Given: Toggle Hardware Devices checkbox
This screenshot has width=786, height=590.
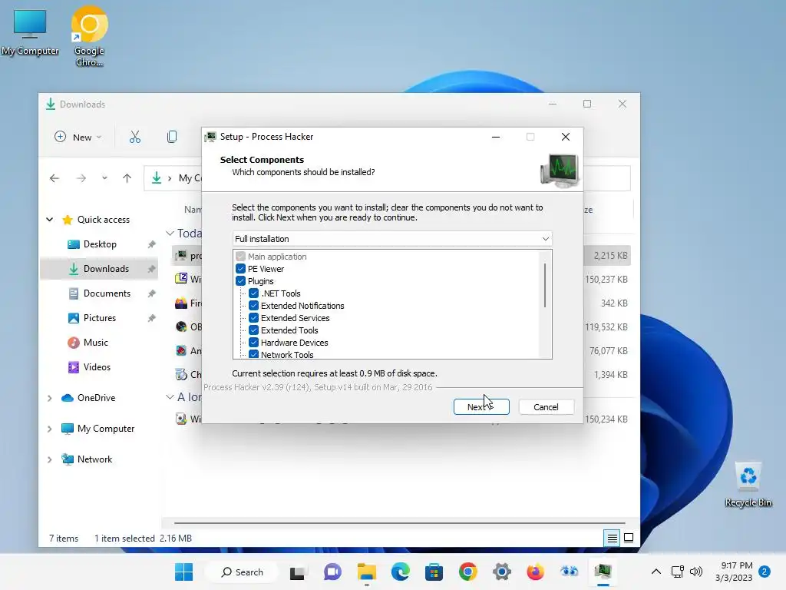Looking at the screenshot, I should click(x=253, y=343).
